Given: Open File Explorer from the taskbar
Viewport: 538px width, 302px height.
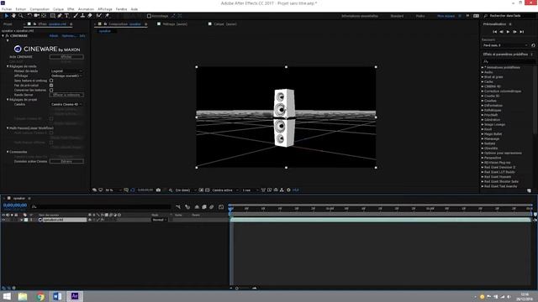Looking at the screenshot, I should point(23,296).
